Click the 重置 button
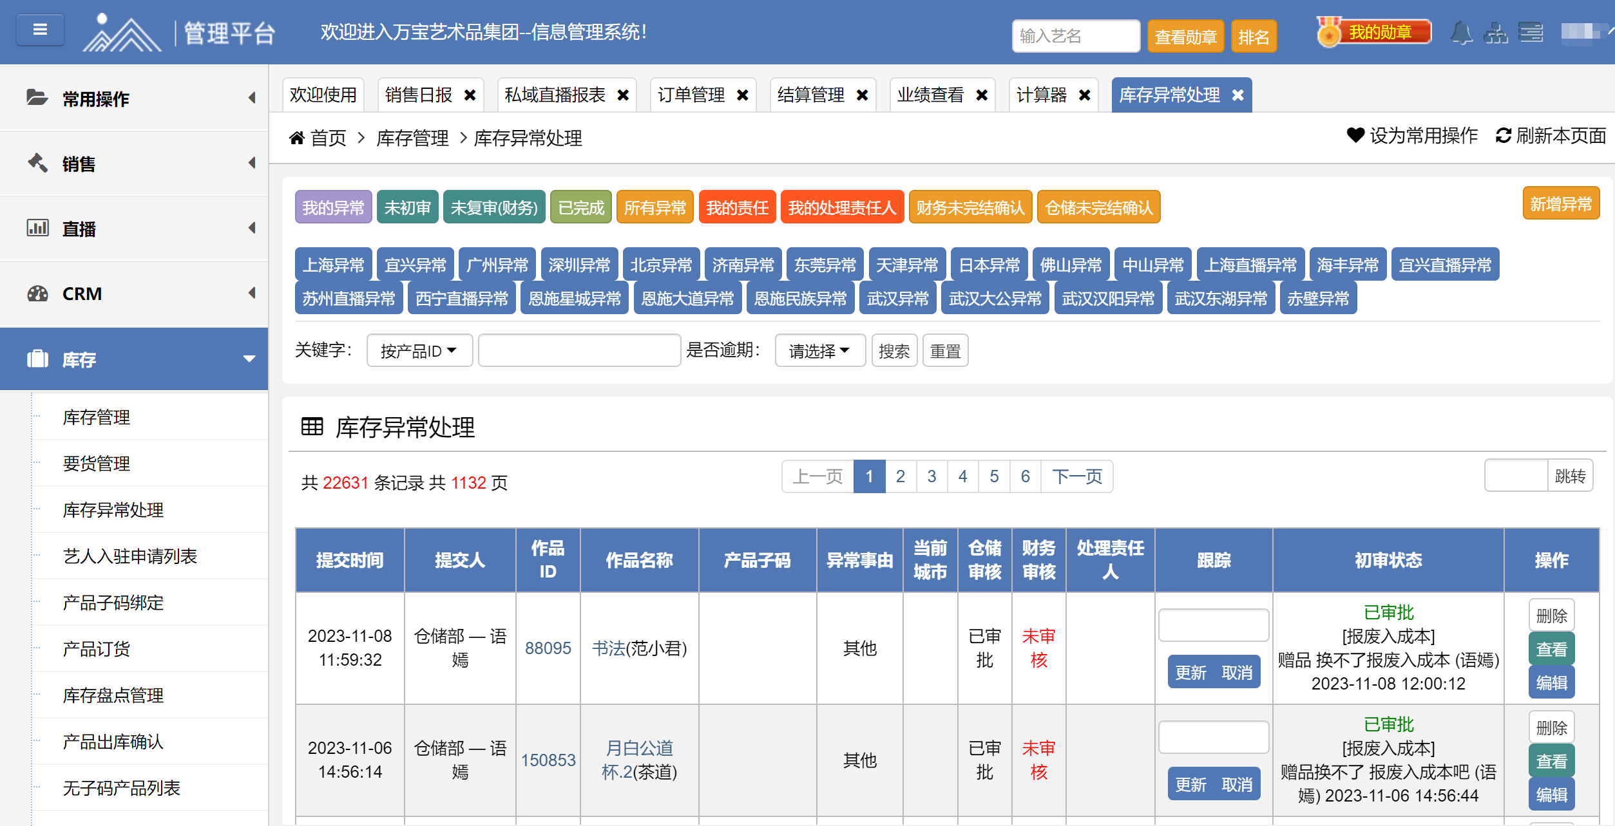This screenshot has height=826, width=1615. tap(945, 350)
